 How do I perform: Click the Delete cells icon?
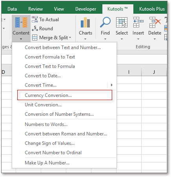[x=155, y=22]
